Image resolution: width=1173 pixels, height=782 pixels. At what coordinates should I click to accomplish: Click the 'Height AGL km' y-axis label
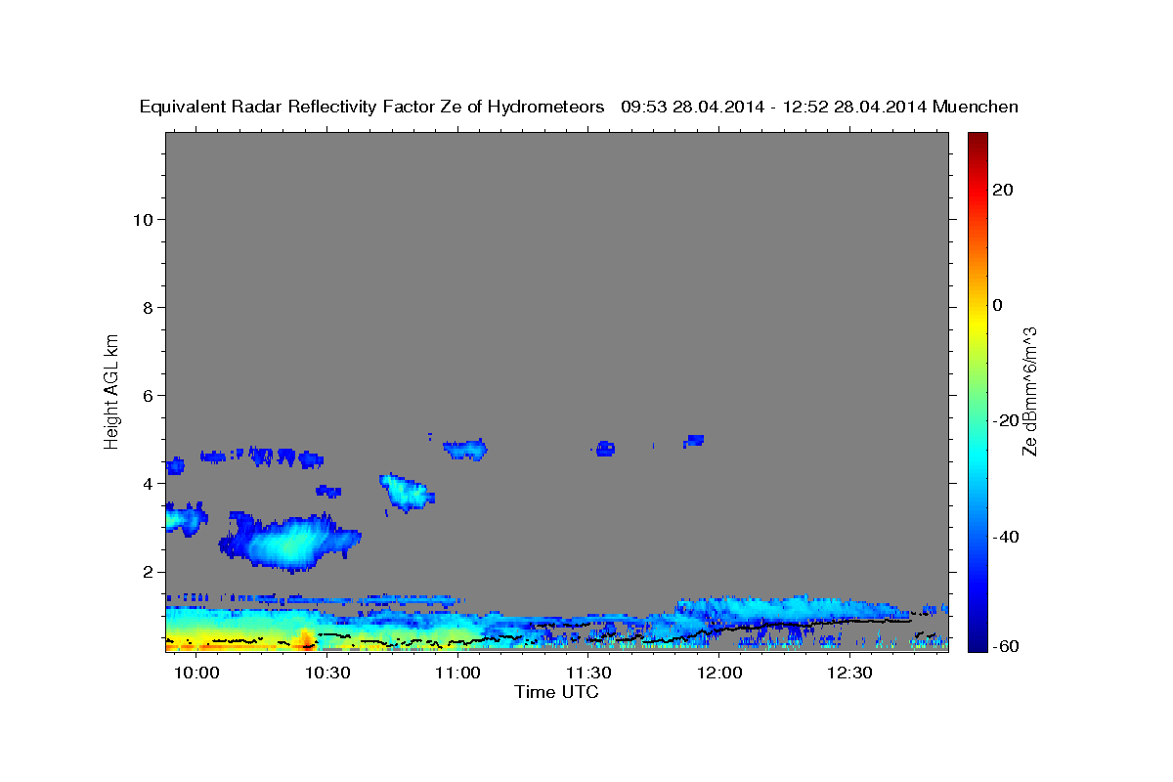(x=111, y=390)
